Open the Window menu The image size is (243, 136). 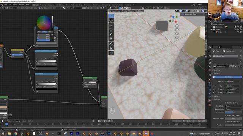click(x=22, y=5)
